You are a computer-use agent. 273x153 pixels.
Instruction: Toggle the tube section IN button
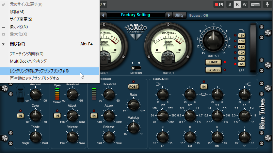tap(20, 116)
